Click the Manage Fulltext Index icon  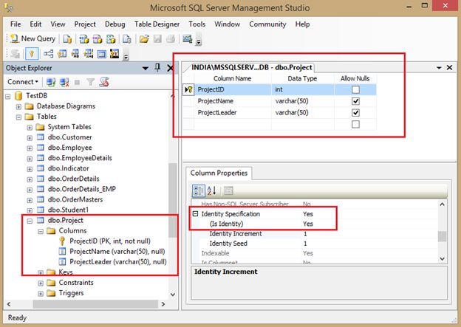tap(75, 54)
